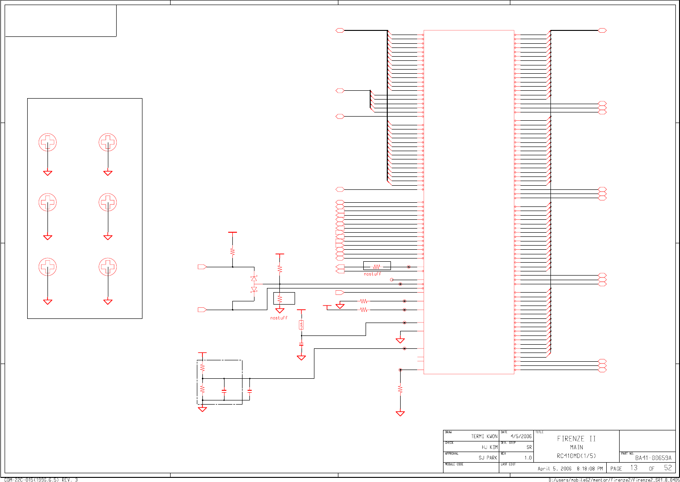The width and height of the screenshot is (680, 482).
Task: Click the "nostuff" label under the boxed grounded resistor
Action: click(x=279, y=318)
